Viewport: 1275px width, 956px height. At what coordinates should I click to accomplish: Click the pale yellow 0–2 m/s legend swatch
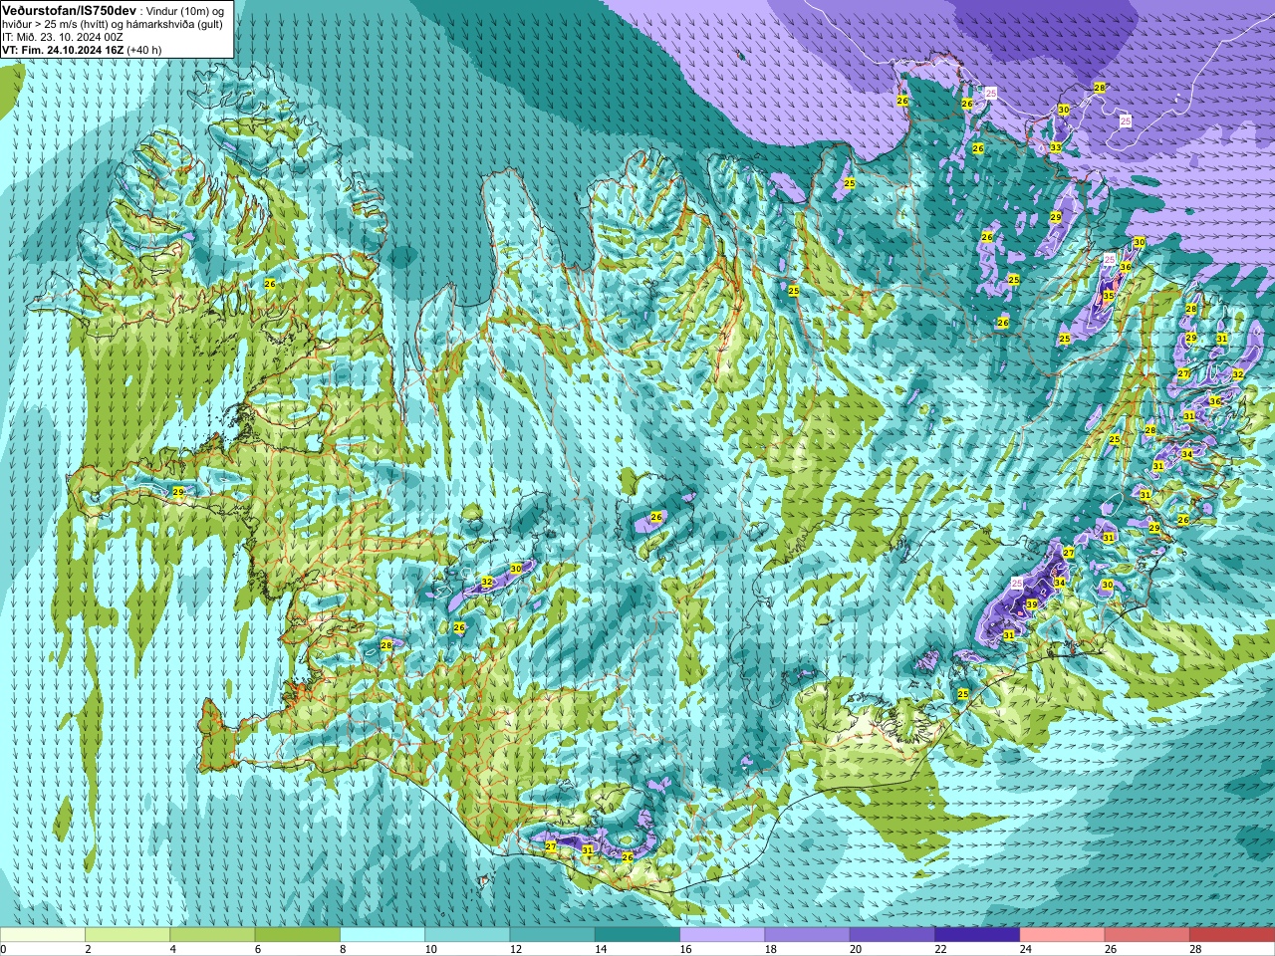43,935
